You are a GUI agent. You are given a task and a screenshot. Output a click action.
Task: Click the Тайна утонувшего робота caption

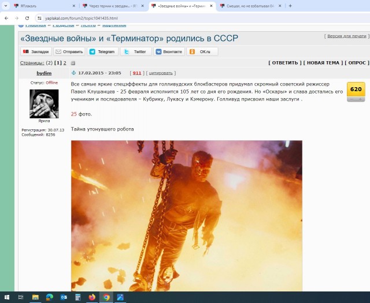102,129
